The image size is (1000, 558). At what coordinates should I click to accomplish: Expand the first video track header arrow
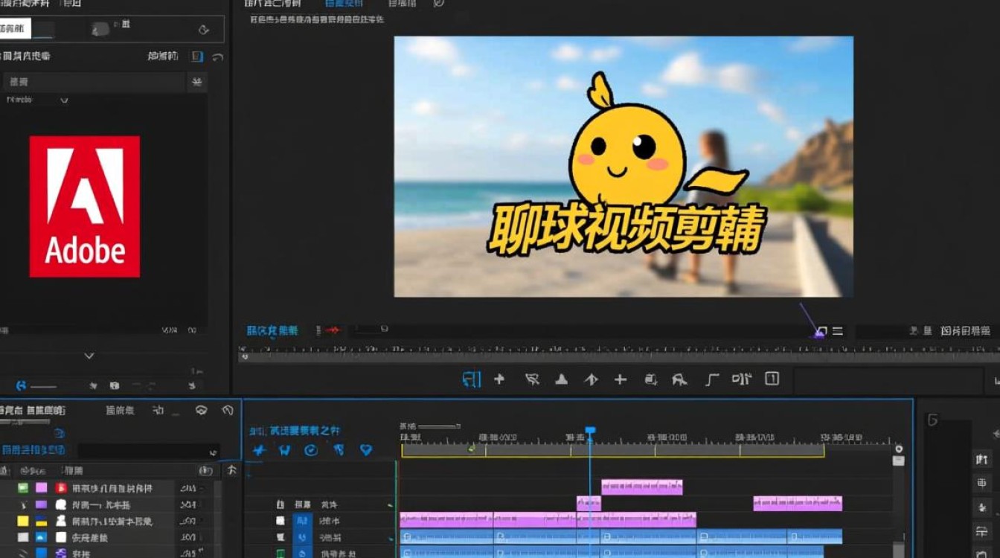[x=390, y=504]
